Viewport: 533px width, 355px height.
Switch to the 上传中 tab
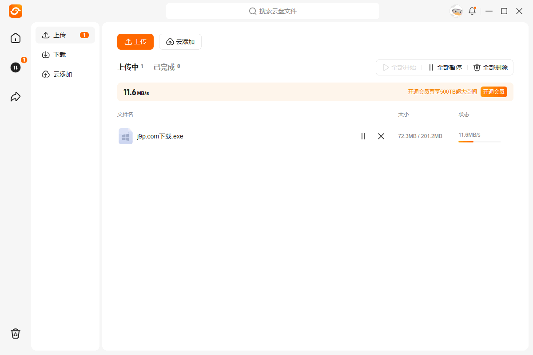[x=130, y=67]
